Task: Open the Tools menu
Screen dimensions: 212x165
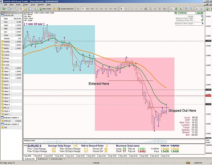Action: click(x=33, y=5)
